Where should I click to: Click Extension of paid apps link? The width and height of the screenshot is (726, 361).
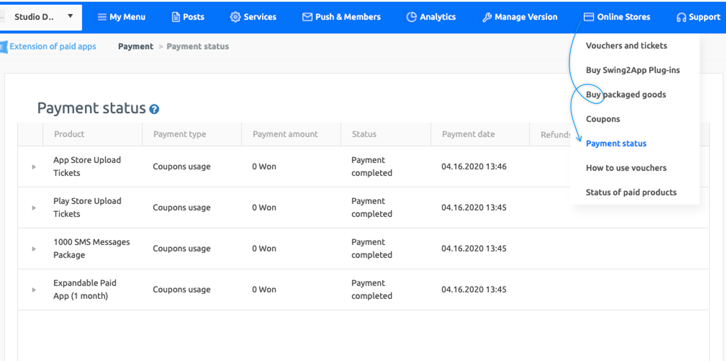coord(53,46)
